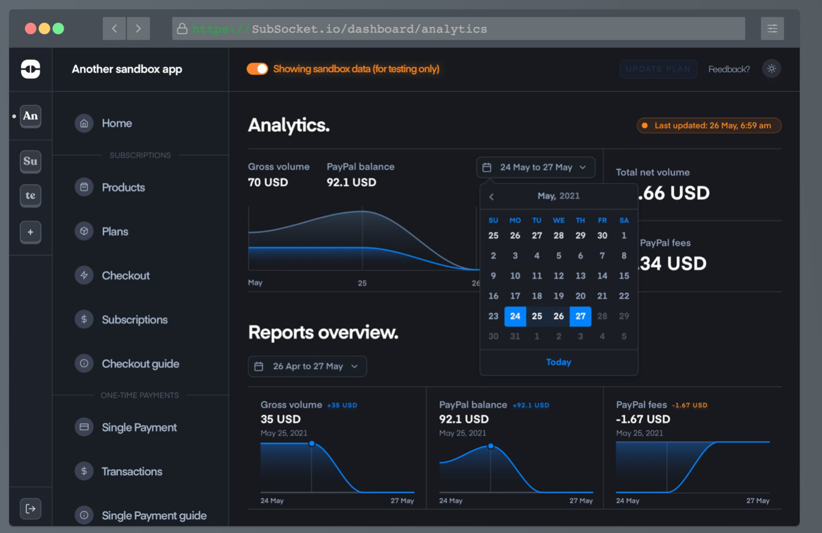The image size is (822, 533).
Task: Go back with browser back arrow
Action: tap(114, 29)
